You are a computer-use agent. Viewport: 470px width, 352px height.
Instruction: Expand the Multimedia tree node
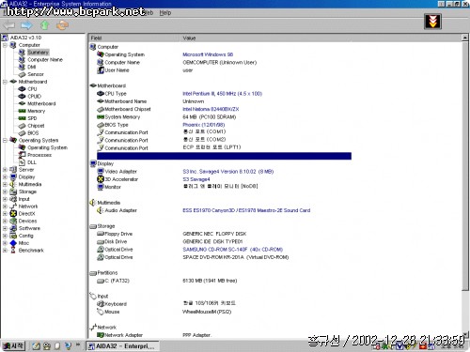click(5, 184)
